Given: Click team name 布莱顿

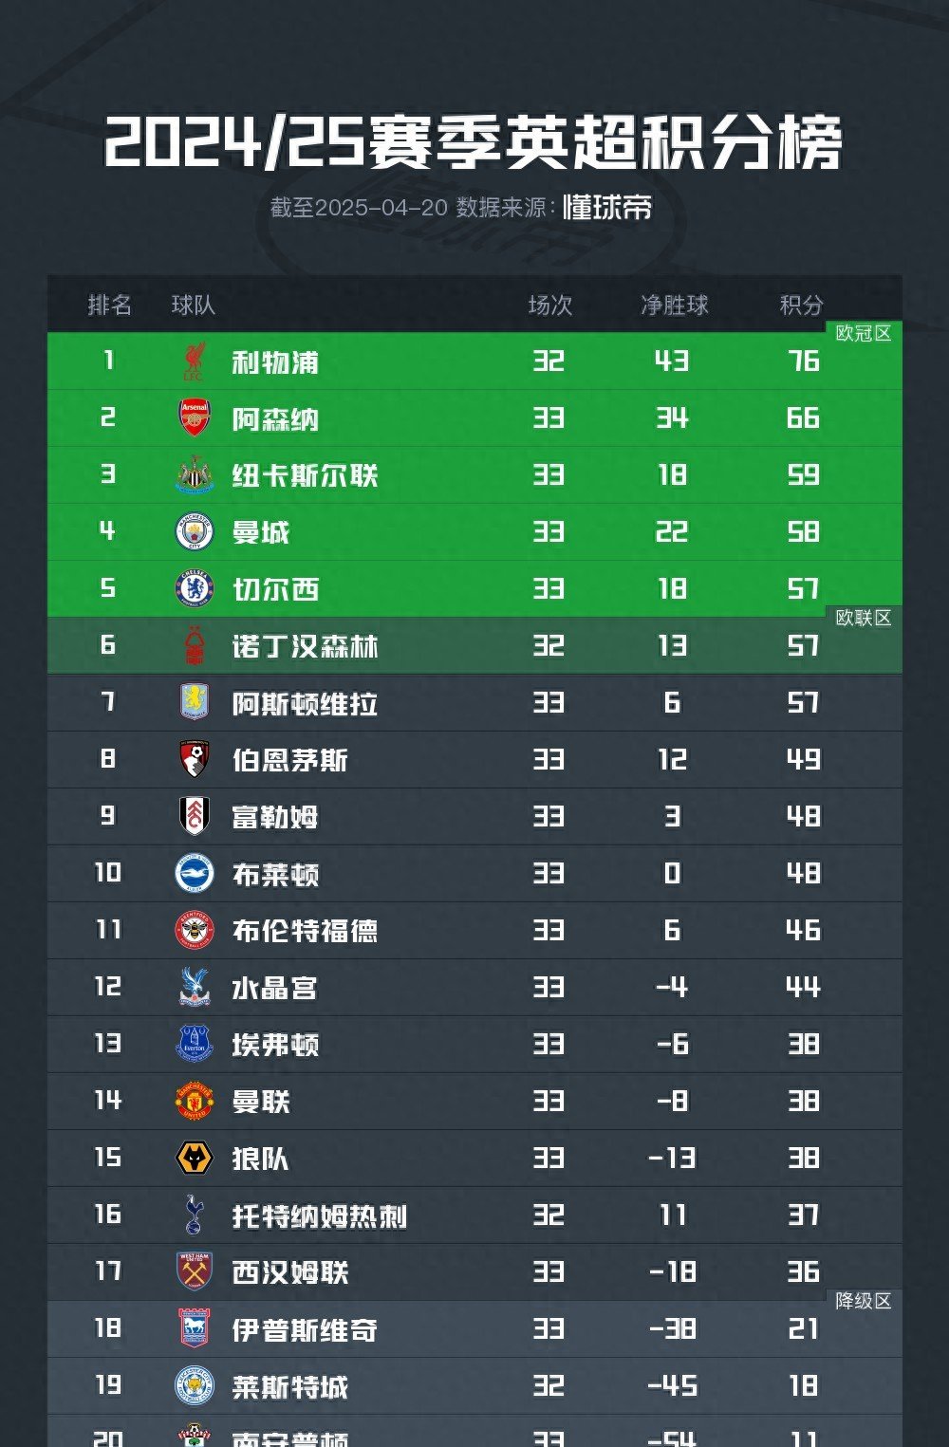Looking at the screenshot, I should pos(274,874).
